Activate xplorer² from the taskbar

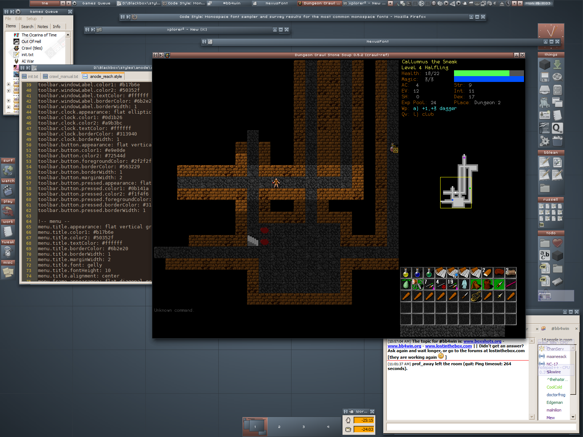click(364, 3)
